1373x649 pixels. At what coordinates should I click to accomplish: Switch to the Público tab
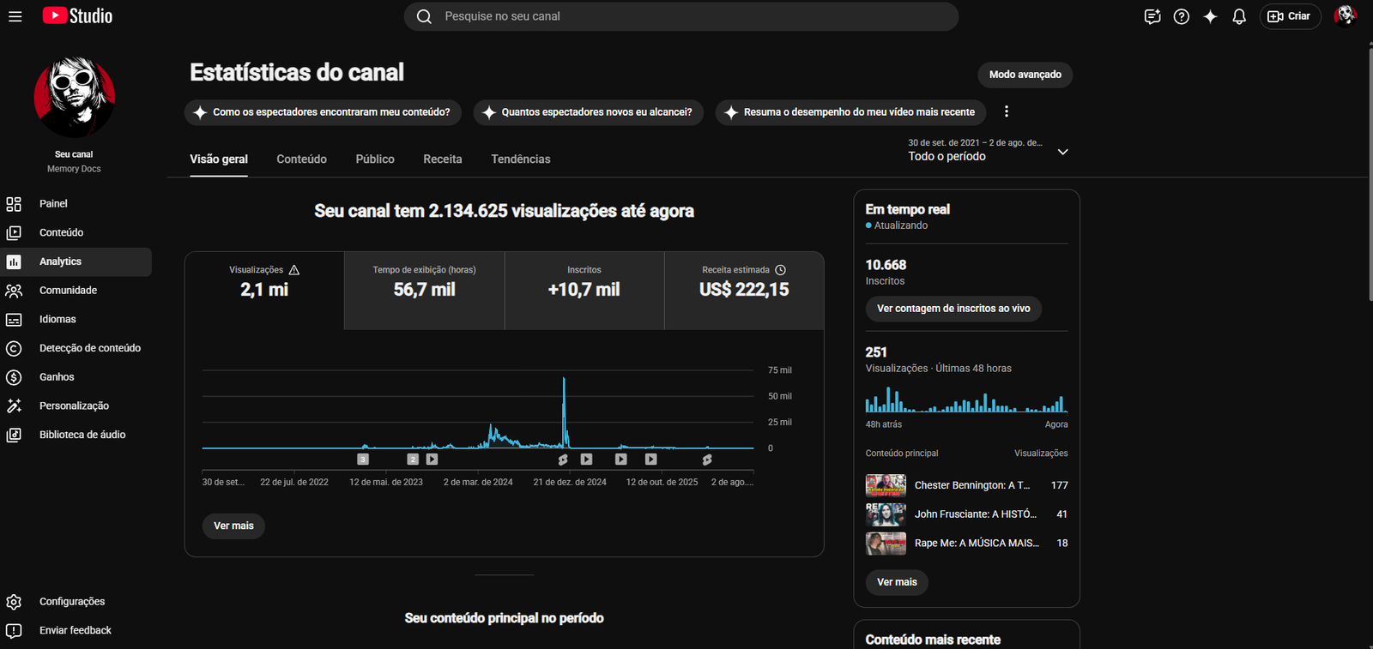tap(375, 159)
